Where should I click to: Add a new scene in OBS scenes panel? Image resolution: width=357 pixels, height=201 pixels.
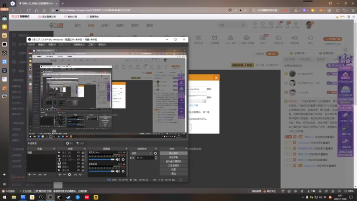[29, 175]
